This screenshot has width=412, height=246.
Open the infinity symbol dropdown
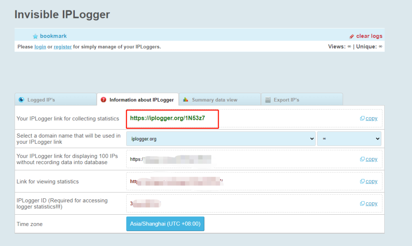(349, 138)
